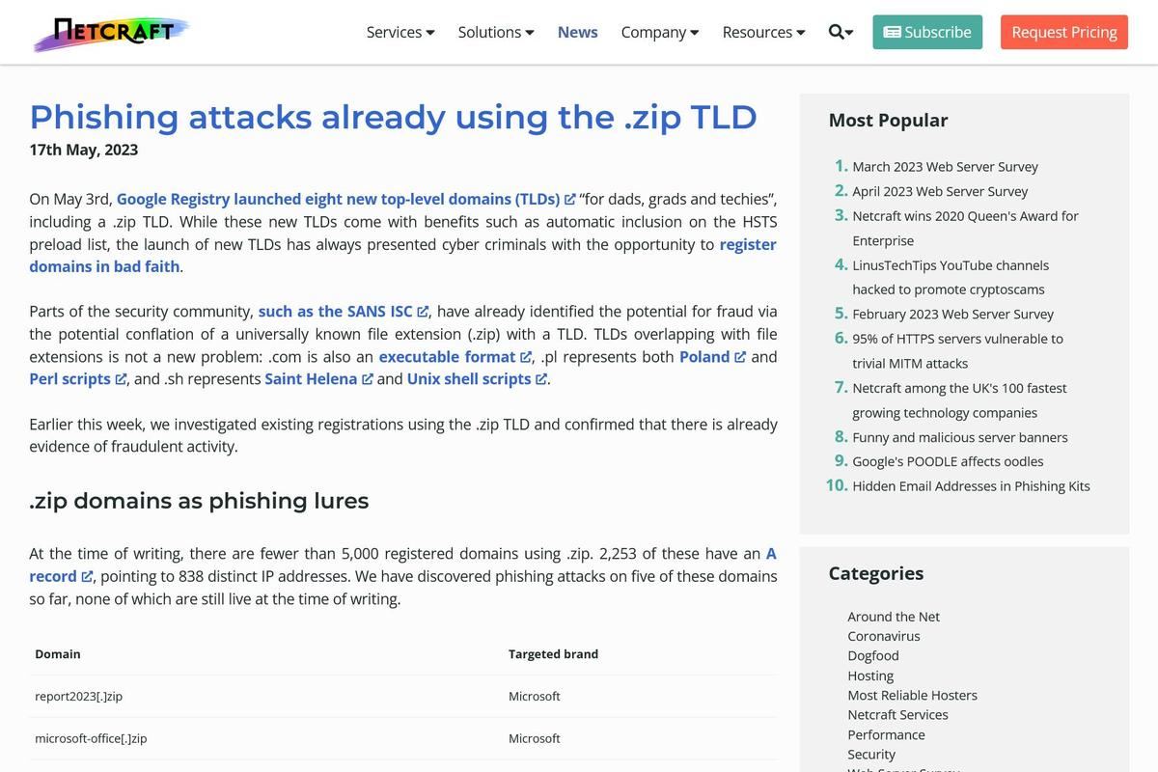Open Hidden Email Addresses in Phishing Kits

(971, 486)
